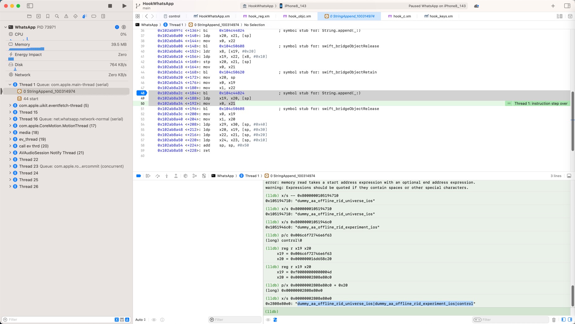The height and width of the screenshot is (324, 575).
Task: Expand com.apple.CoreMotion.MotionThread (17)
Action: coord(10,126)
